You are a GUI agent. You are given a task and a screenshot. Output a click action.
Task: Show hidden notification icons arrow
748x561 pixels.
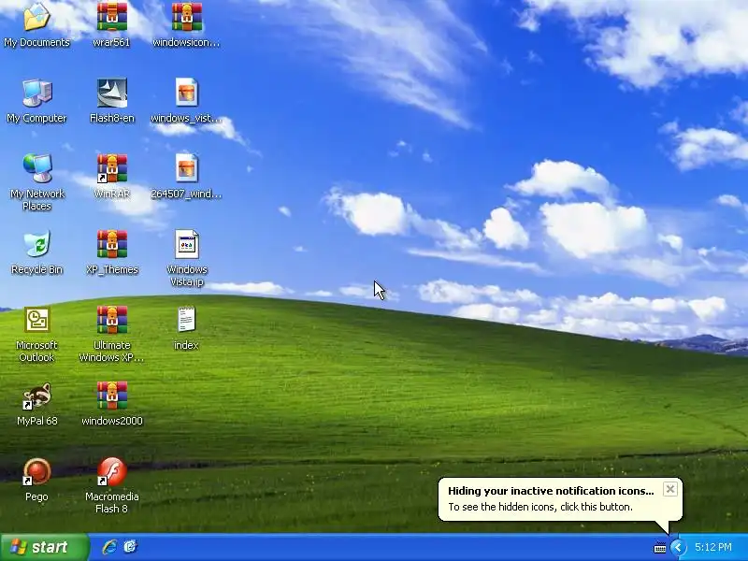(677, 547)
